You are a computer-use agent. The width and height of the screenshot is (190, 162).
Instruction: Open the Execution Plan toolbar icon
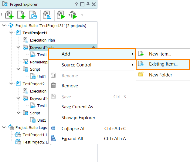(47, 15)
